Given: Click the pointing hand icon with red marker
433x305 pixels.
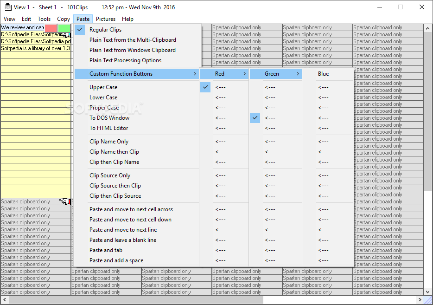Looking at the screenshot, I should pyautogui.click(x=65, y=201).
